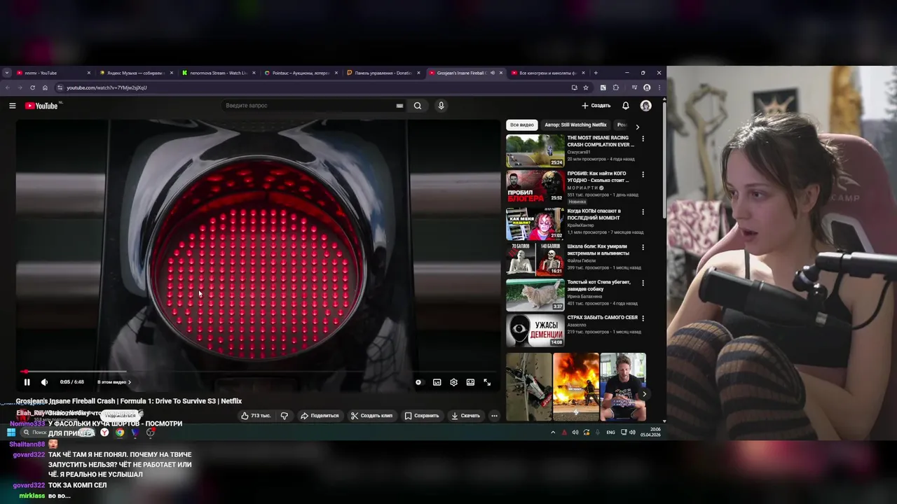Open more actions ellipsis below video

point(494,416)
